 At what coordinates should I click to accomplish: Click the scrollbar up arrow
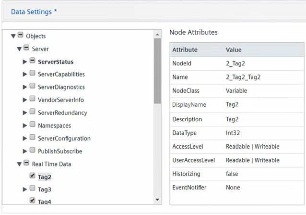tap(157, 34)
